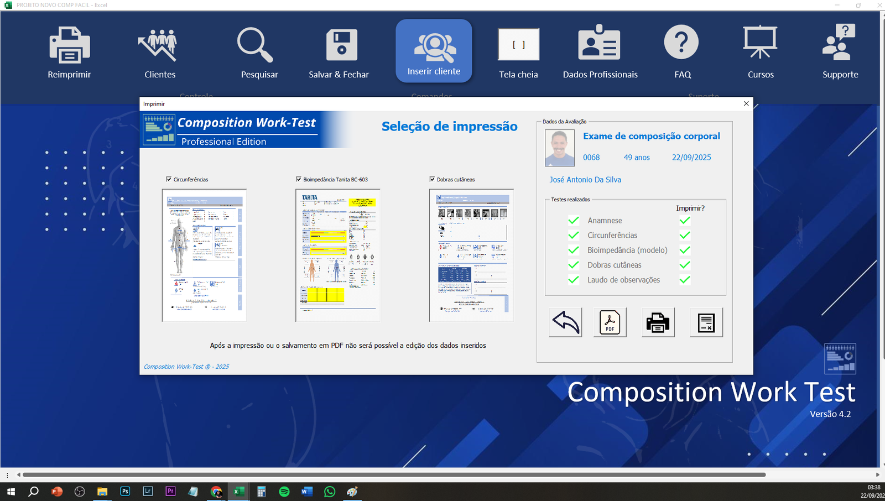The width and height of the screenshot is (885, 501).
Task: Save report as PDF icon
Action: tap(610, 322)
